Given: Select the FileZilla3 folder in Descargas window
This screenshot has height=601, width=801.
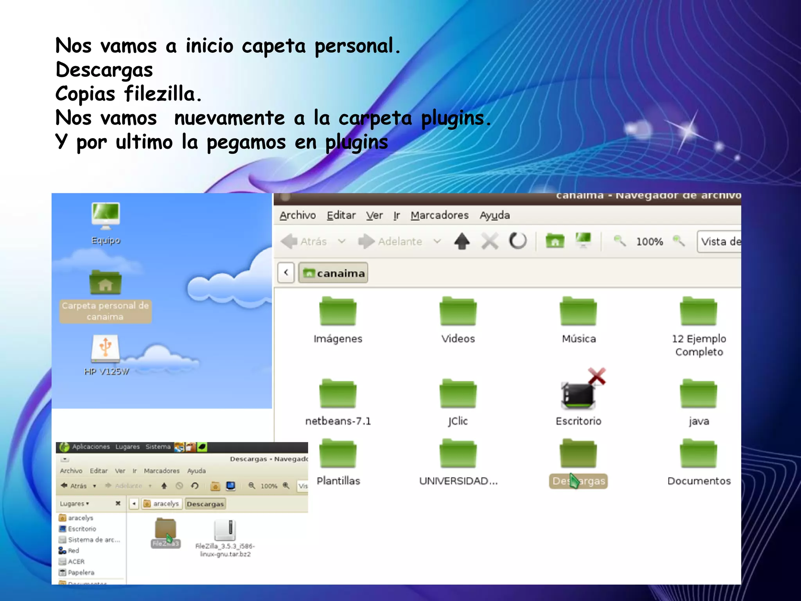Looking at the screenshot, I should tap(165, 533).
